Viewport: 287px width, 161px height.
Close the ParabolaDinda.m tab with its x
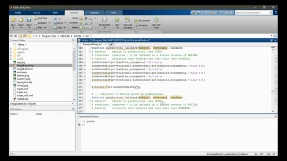coord(106,44)
